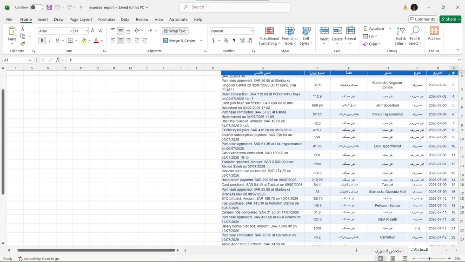This screenshot has width=465, height=262.
Task: Click the Paste clipboard icon
Action: click(x=12, y=31)
